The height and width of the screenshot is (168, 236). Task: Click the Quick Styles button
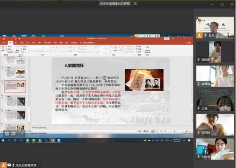[121, 49]
